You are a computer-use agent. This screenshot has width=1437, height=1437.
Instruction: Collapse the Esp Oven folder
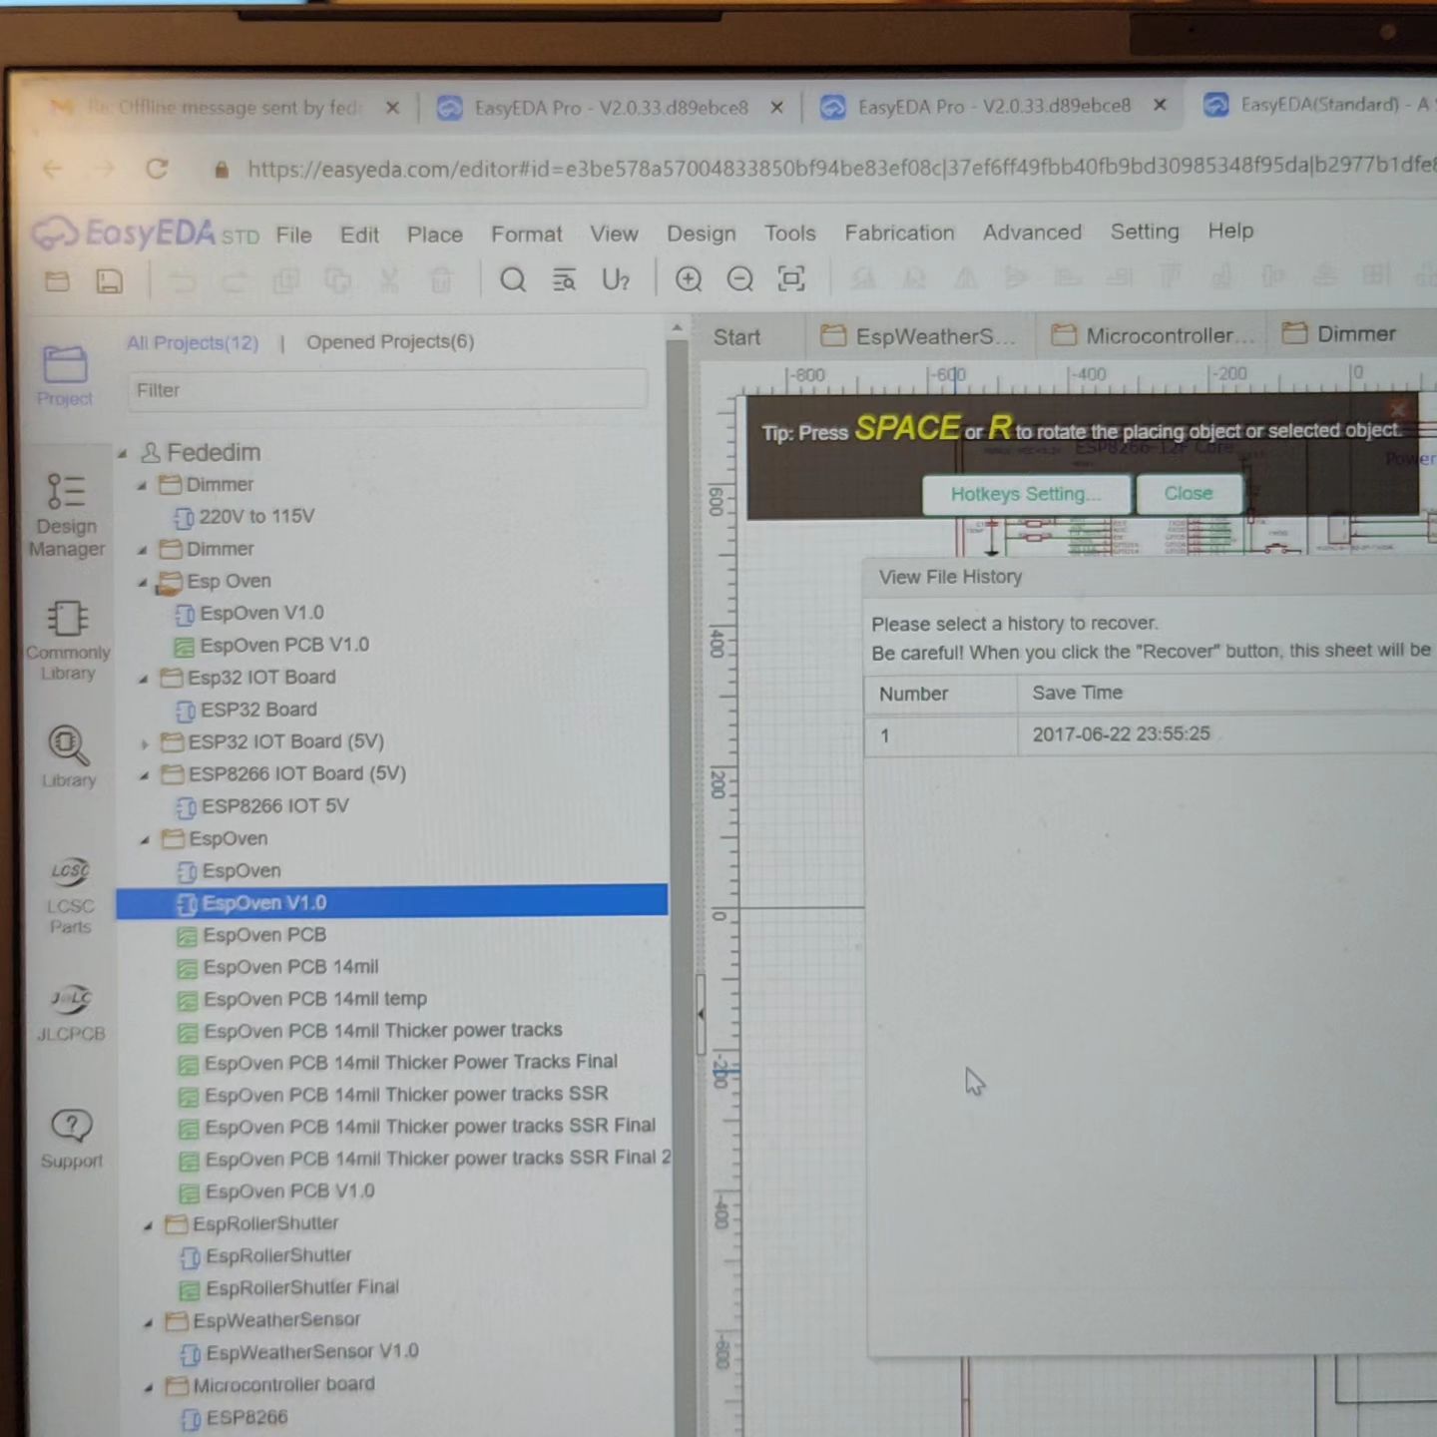143,582
